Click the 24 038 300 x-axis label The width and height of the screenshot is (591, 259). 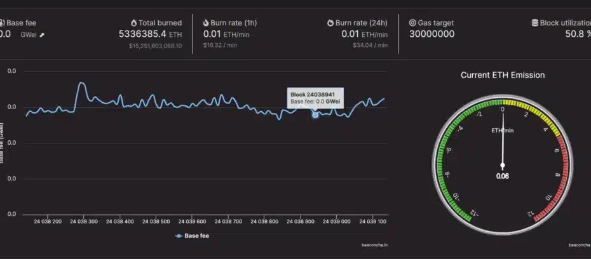point(84,222)
